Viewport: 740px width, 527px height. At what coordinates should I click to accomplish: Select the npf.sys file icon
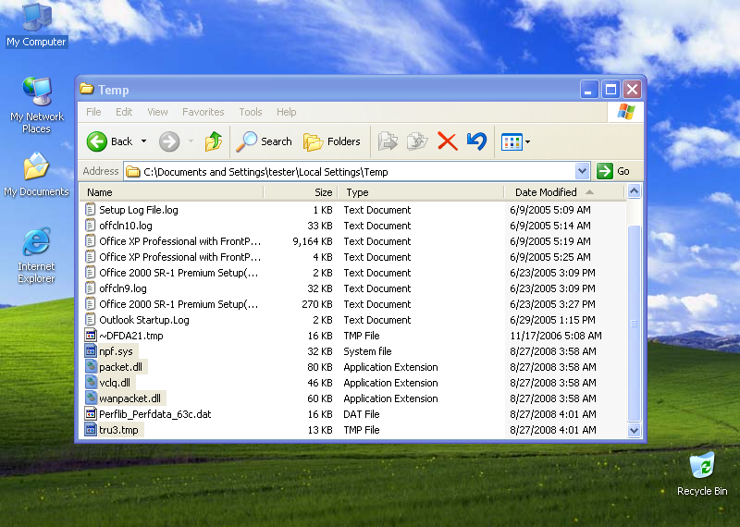click(x=90, y=351)
